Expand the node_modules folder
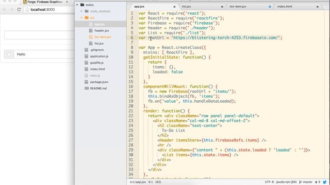This screenshot has height=185, width=330. (81, 11)
